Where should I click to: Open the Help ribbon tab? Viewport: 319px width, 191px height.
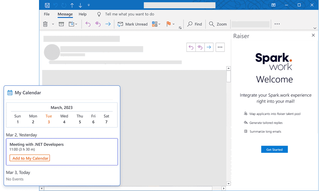point(83,14)
